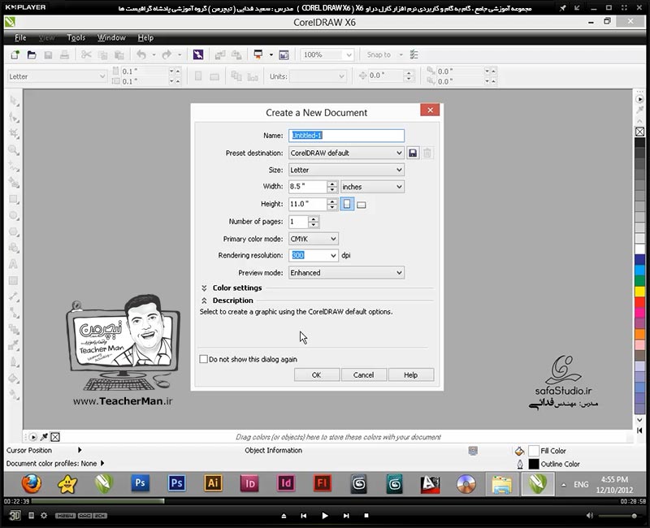Viewport: 650px width, 528px height.
Task: Click the KMPlayer video seek bar
Action: [x=324, y=501]
